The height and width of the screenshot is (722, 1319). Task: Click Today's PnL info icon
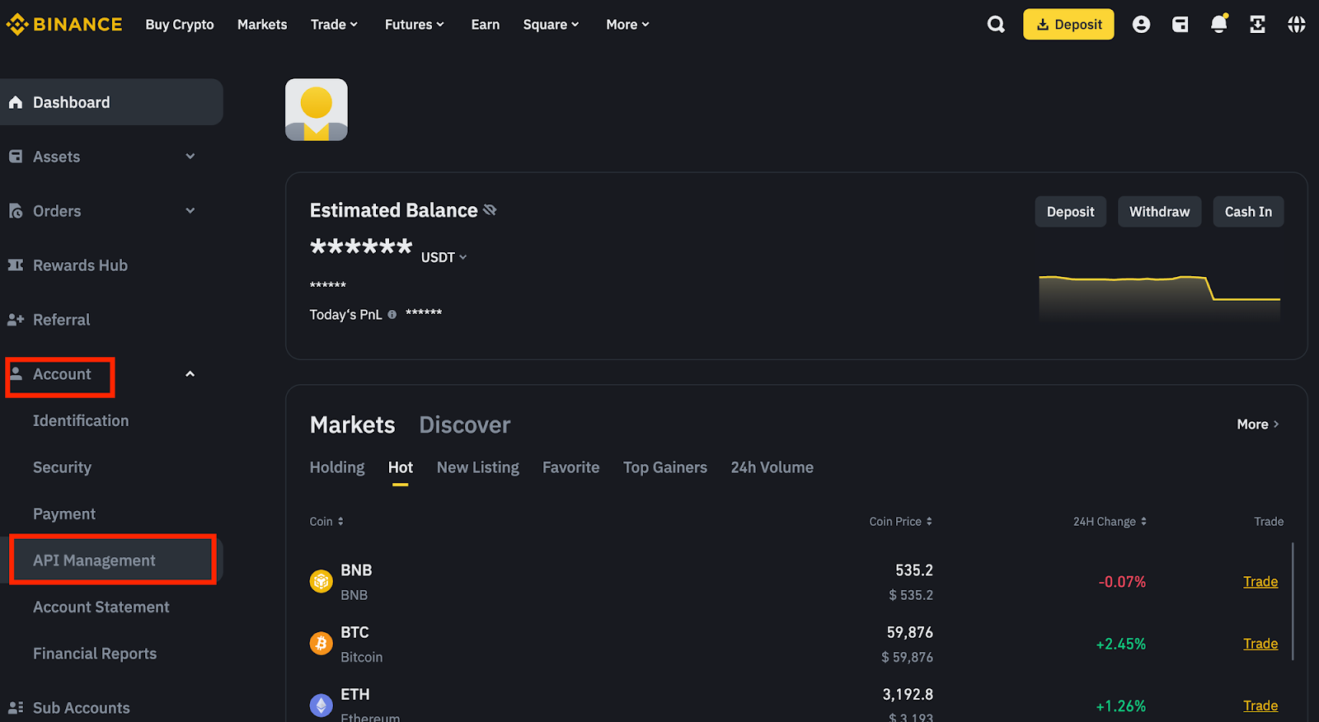(x=392, y=314)
